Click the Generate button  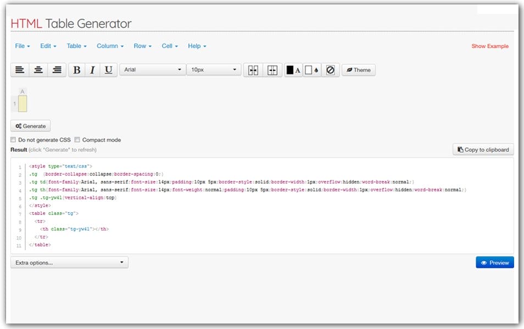pyautogui.click(x=30, y=126)
